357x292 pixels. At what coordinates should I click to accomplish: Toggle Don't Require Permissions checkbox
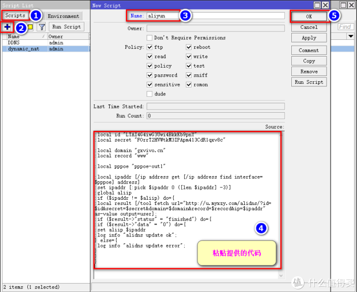149,38
